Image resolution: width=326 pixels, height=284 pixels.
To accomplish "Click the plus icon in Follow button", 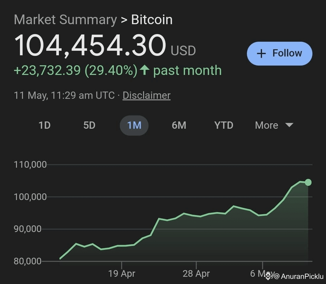I will (x=261, y=54).
